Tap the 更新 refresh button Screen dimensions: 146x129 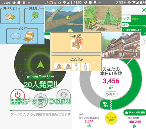[111, 94]
